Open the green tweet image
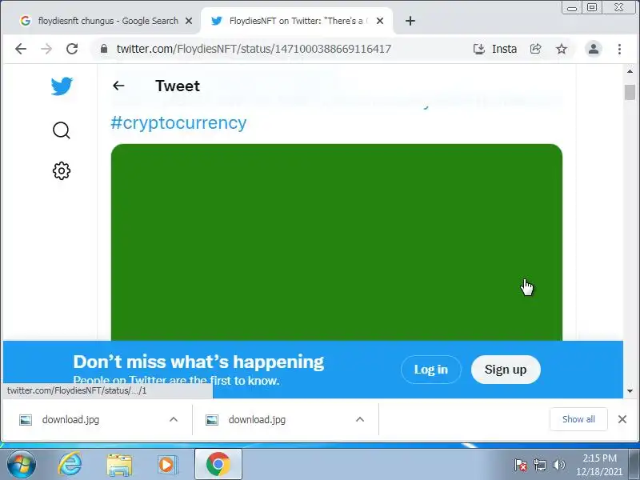Image resolution: width=640 pixels, height=480 pixels. tap(337, 242)
